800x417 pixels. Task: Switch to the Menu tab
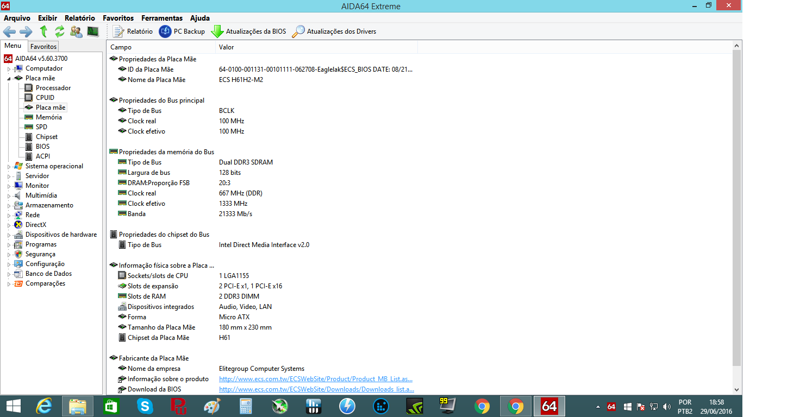click(x=13, y=46)
